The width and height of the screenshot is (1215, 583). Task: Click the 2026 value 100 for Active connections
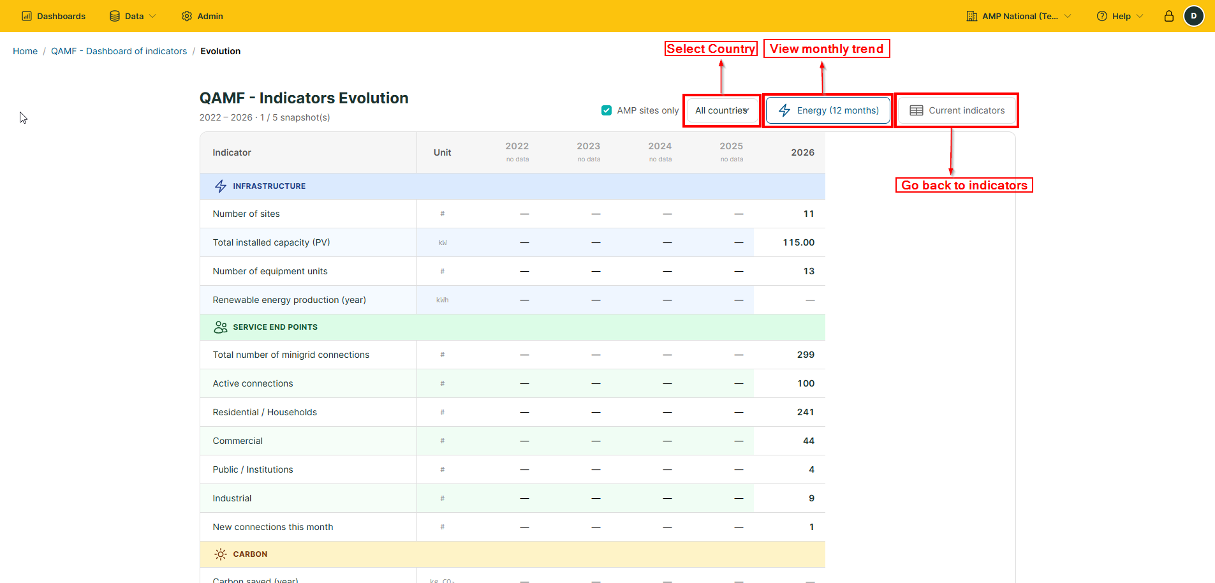[x=806, y=383]
